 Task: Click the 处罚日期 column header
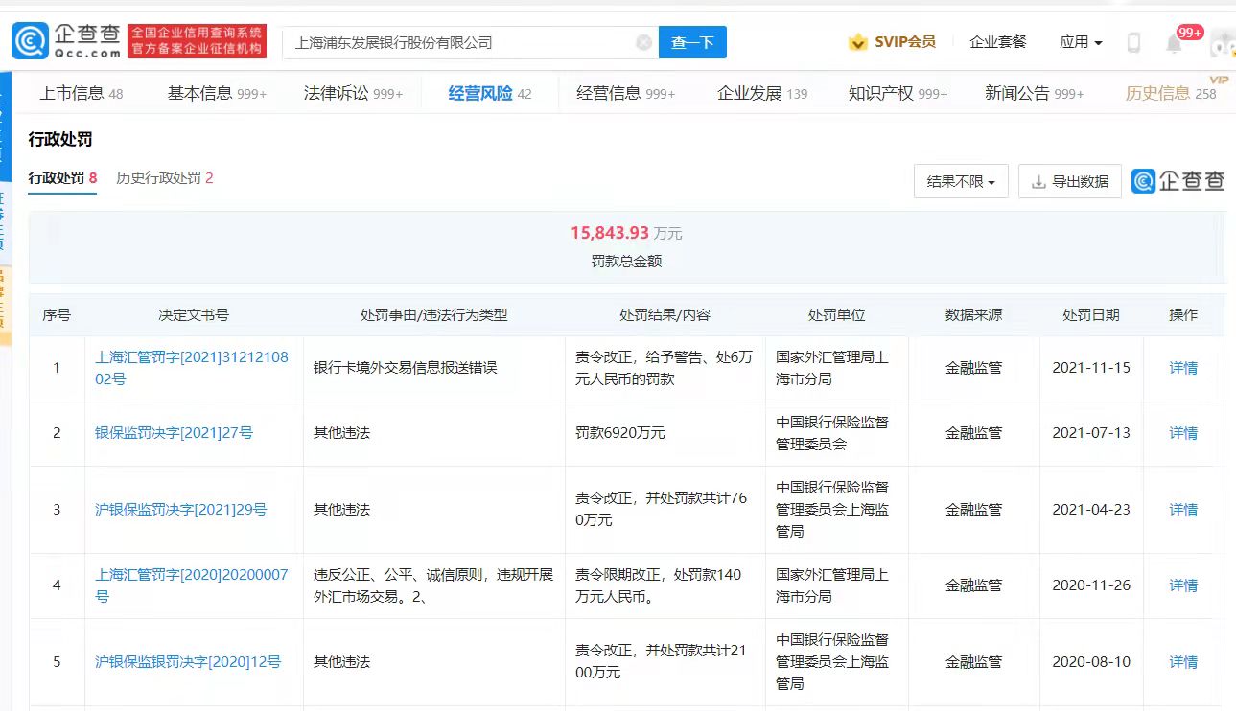(1090, 315)
